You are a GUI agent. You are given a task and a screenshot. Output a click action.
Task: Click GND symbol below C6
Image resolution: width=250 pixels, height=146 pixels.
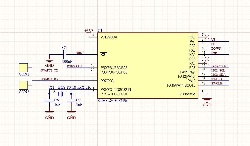pos(49,115)
